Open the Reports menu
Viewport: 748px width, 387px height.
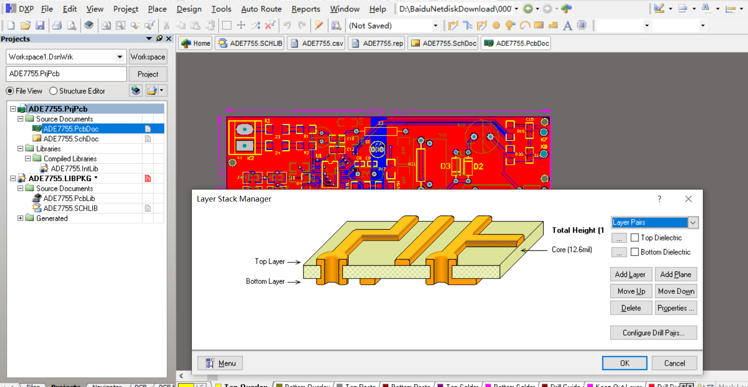(306, 9)
